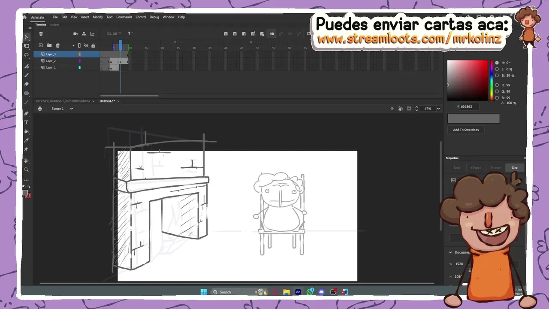Viewport: 549px width, 309px height.
Task: Add a camera layer in the timeline
Action: click(75, 34)
